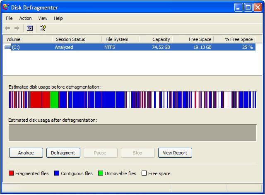Sort by the Volume column header
Screen dimensions: 265x195
[x=28, y=39]
